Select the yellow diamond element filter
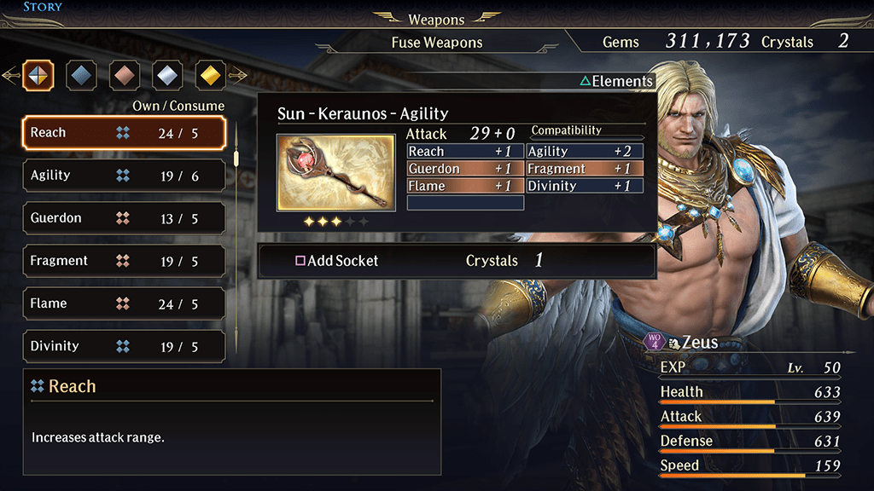874x491 pixels. [x=210, y=75]
